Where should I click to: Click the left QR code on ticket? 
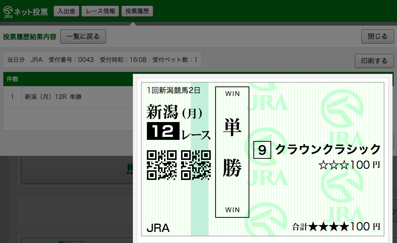click(162, 165)
